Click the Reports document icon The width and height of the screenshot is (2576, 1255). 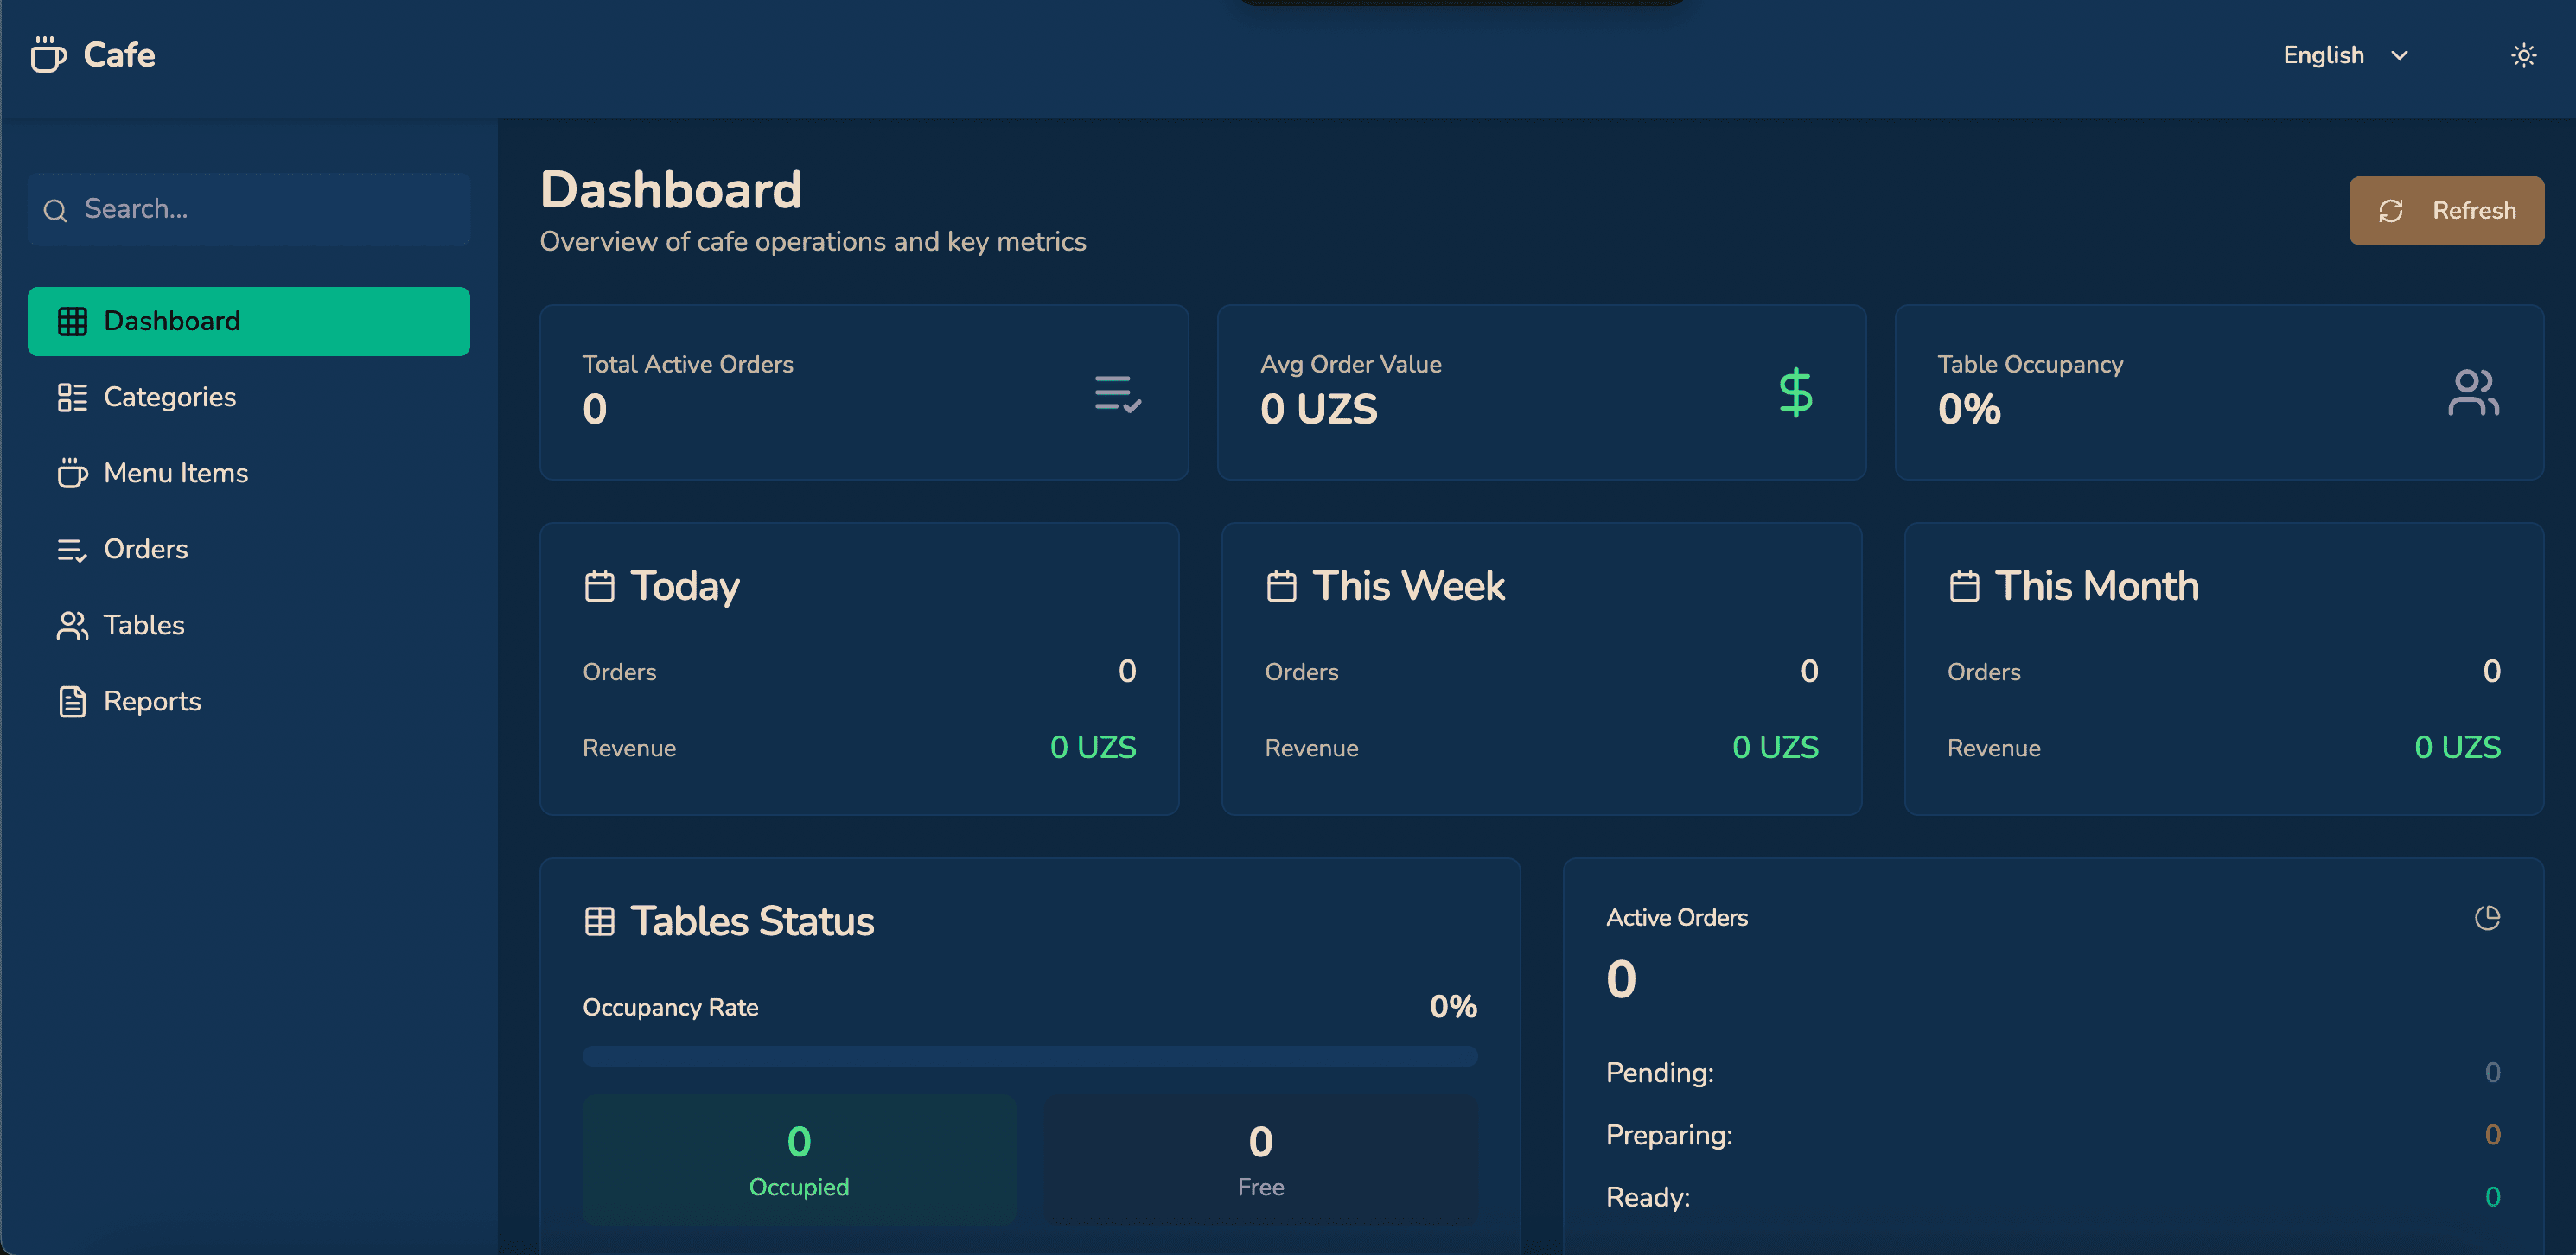click(72, 701)
